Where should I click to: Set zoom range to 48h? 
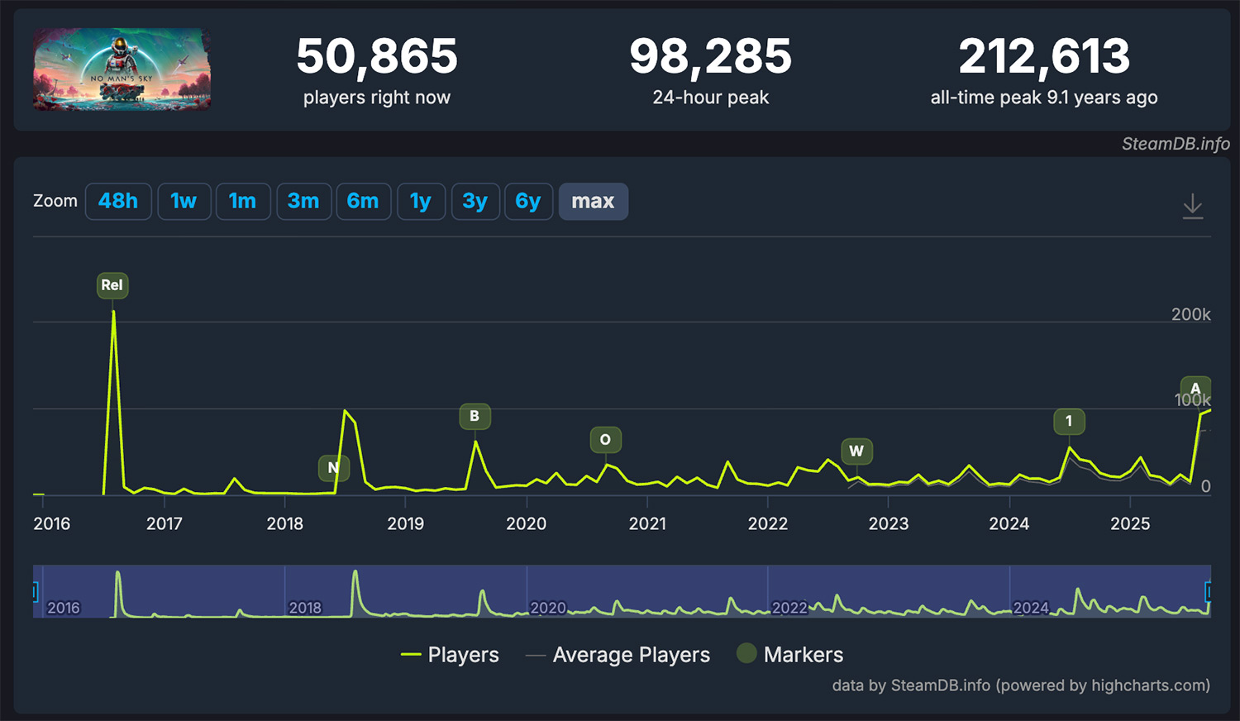(118, 202)
